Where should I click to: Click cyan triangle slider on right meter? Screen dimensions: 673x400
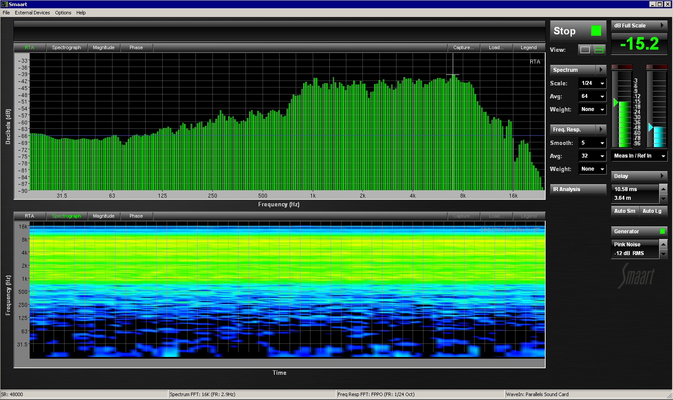[650, 127]
